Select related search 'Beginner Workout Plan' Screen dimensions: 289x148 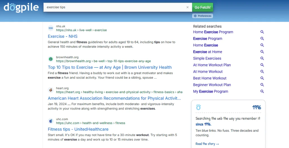tap(212, 85)
